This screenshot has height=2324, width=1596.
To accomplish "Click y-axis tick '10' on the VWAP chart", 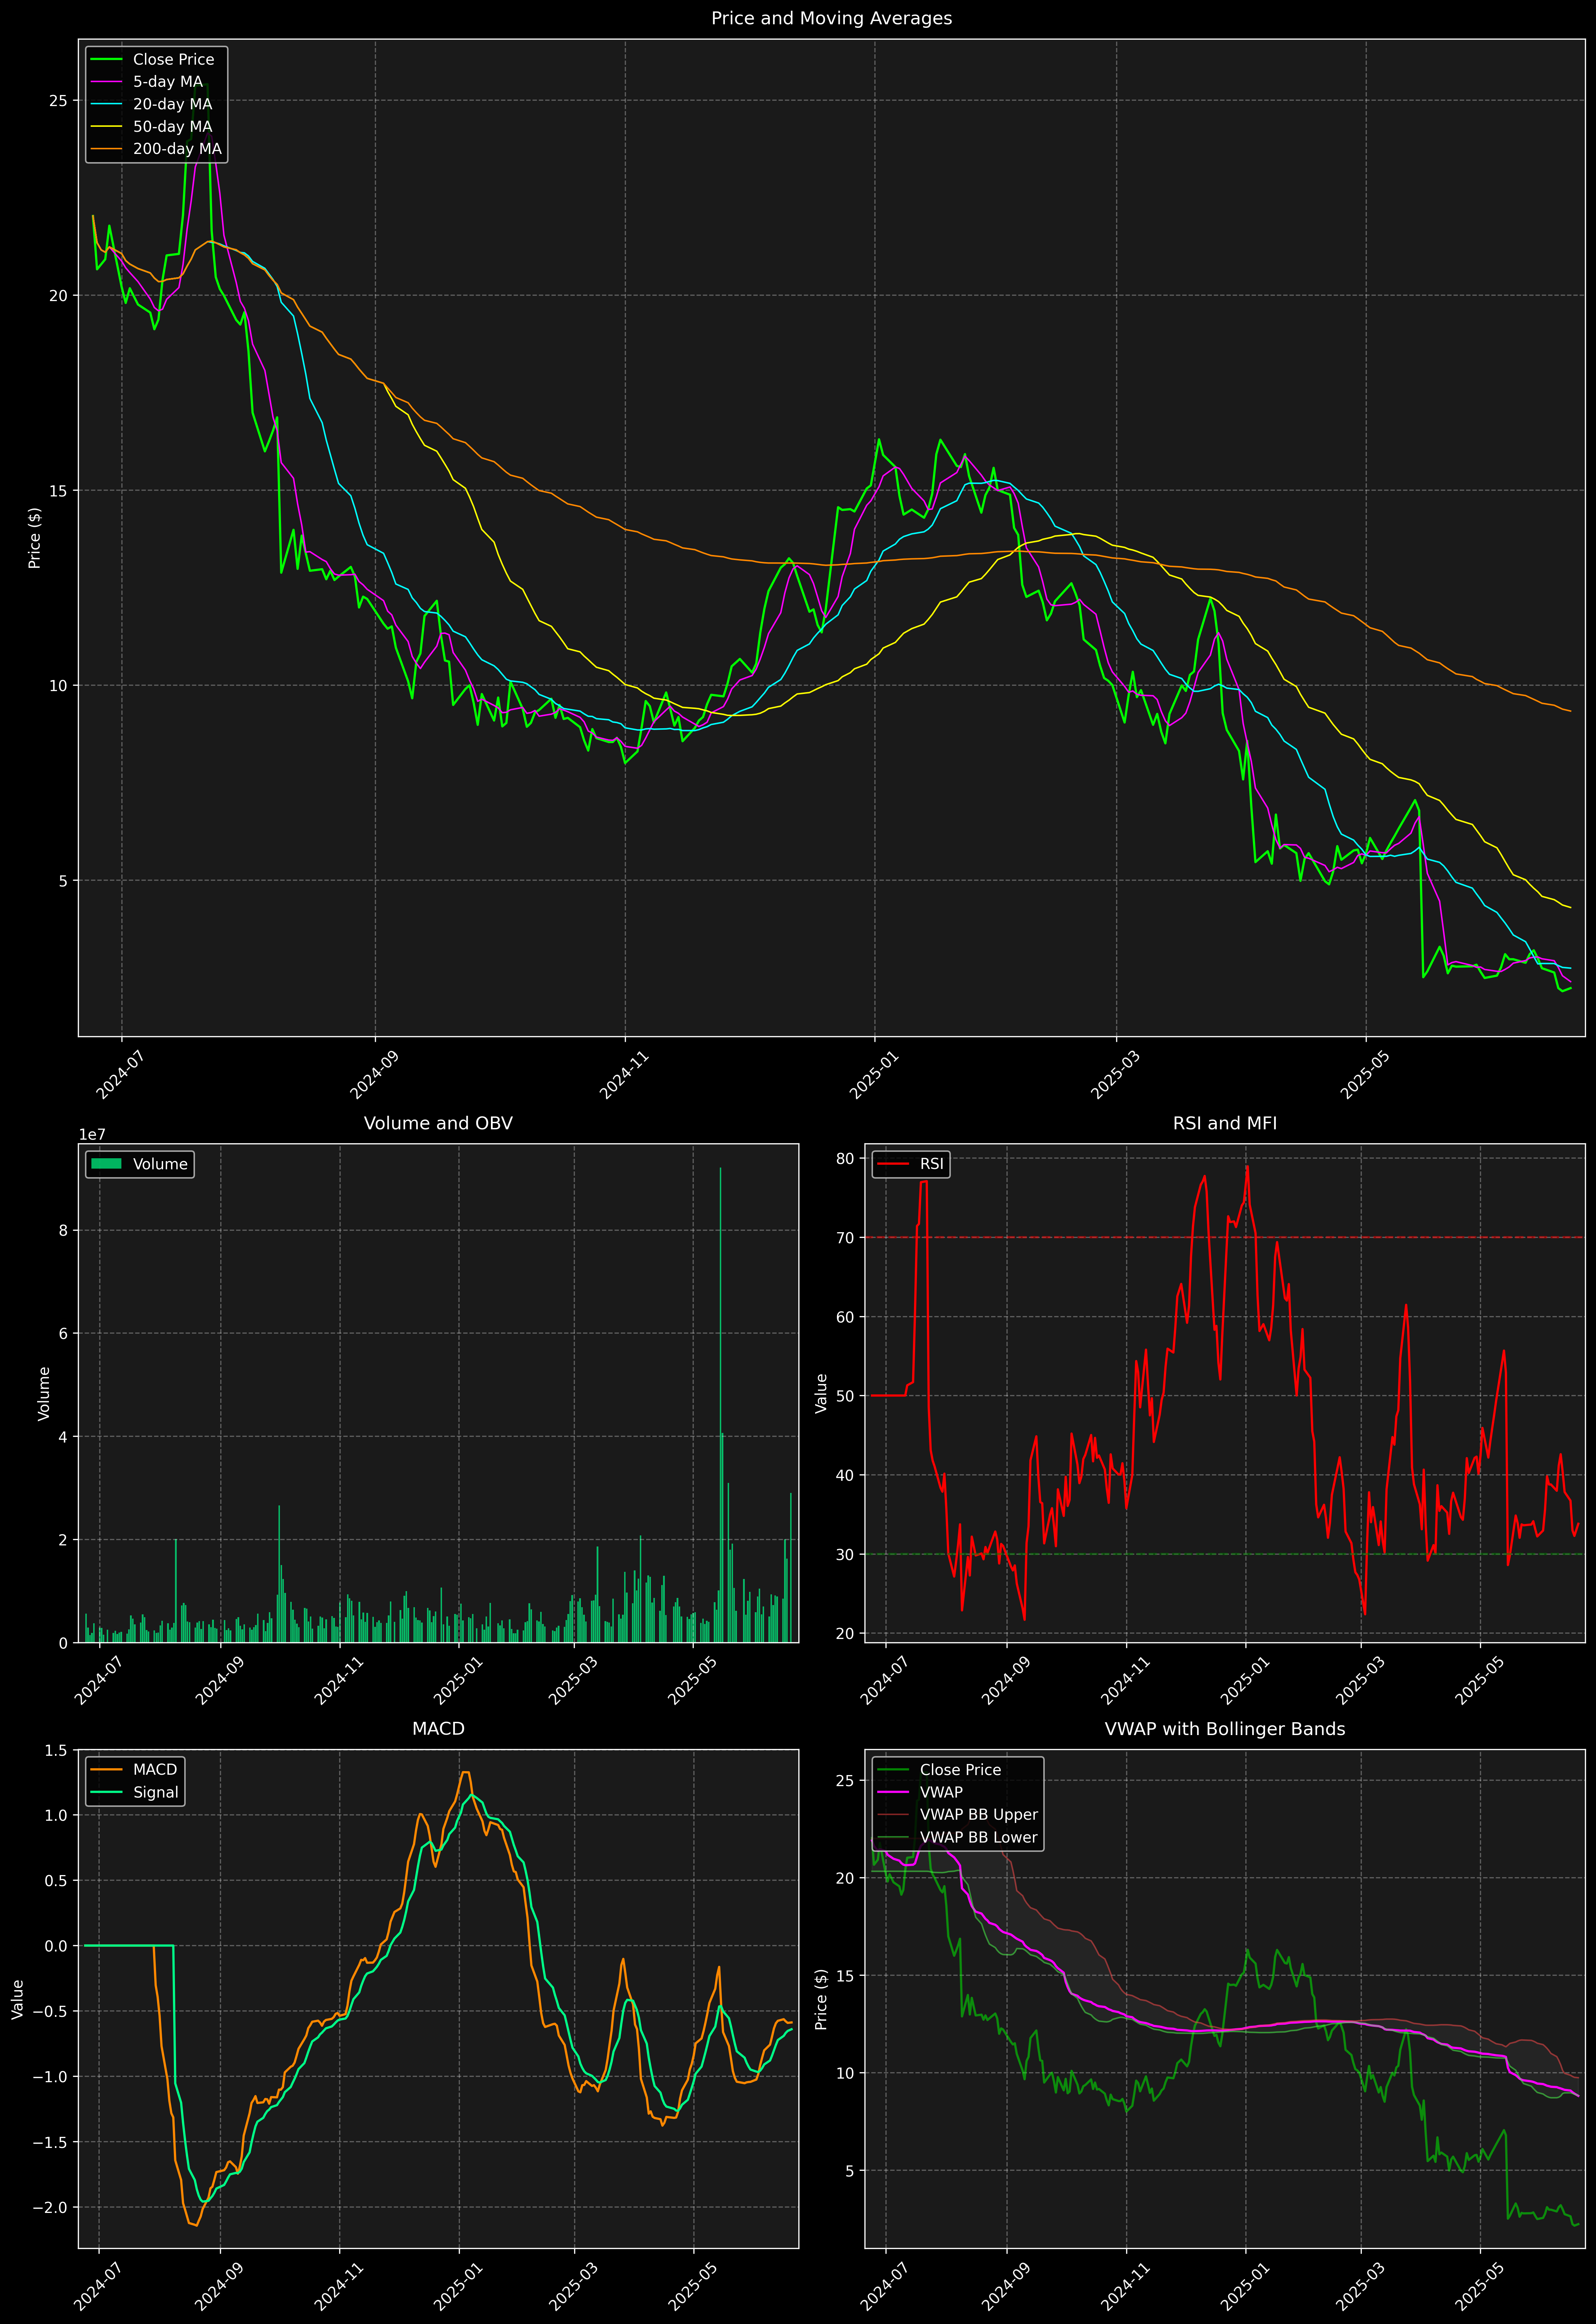I will coord(845,2073).
